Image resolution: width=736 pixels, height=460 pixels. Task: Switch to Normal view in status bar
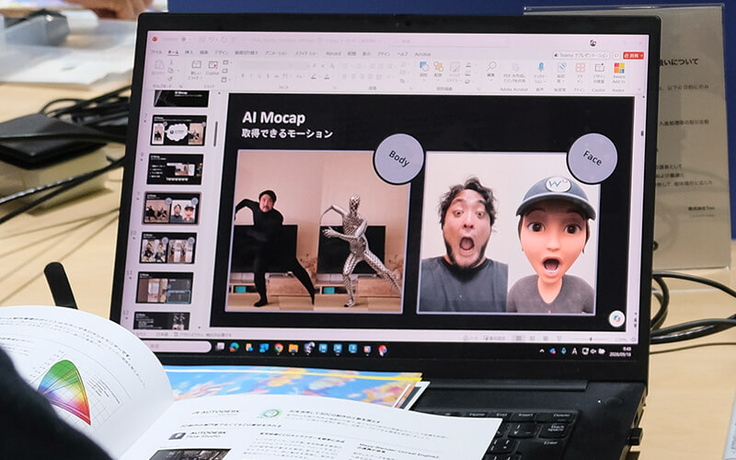(518, 339)
